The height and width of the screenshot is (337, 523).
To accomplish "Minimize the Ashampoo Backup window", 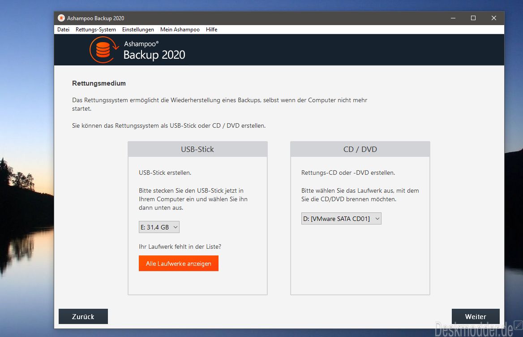I will (453, 18).
